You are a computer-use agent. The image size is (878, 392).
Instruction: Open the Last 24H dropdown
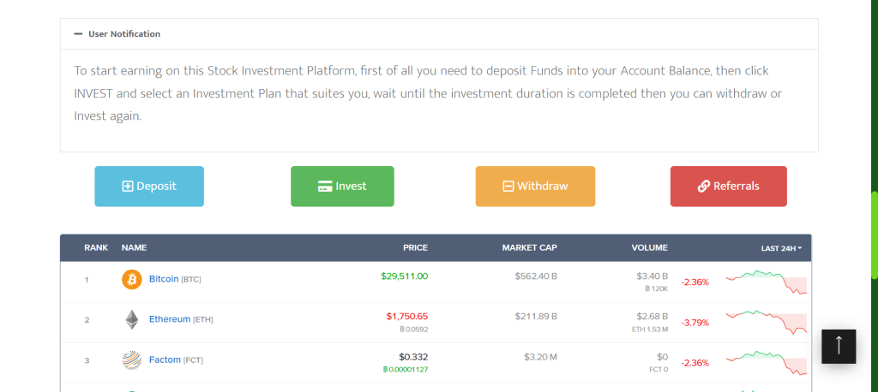[x=781, y=248]
